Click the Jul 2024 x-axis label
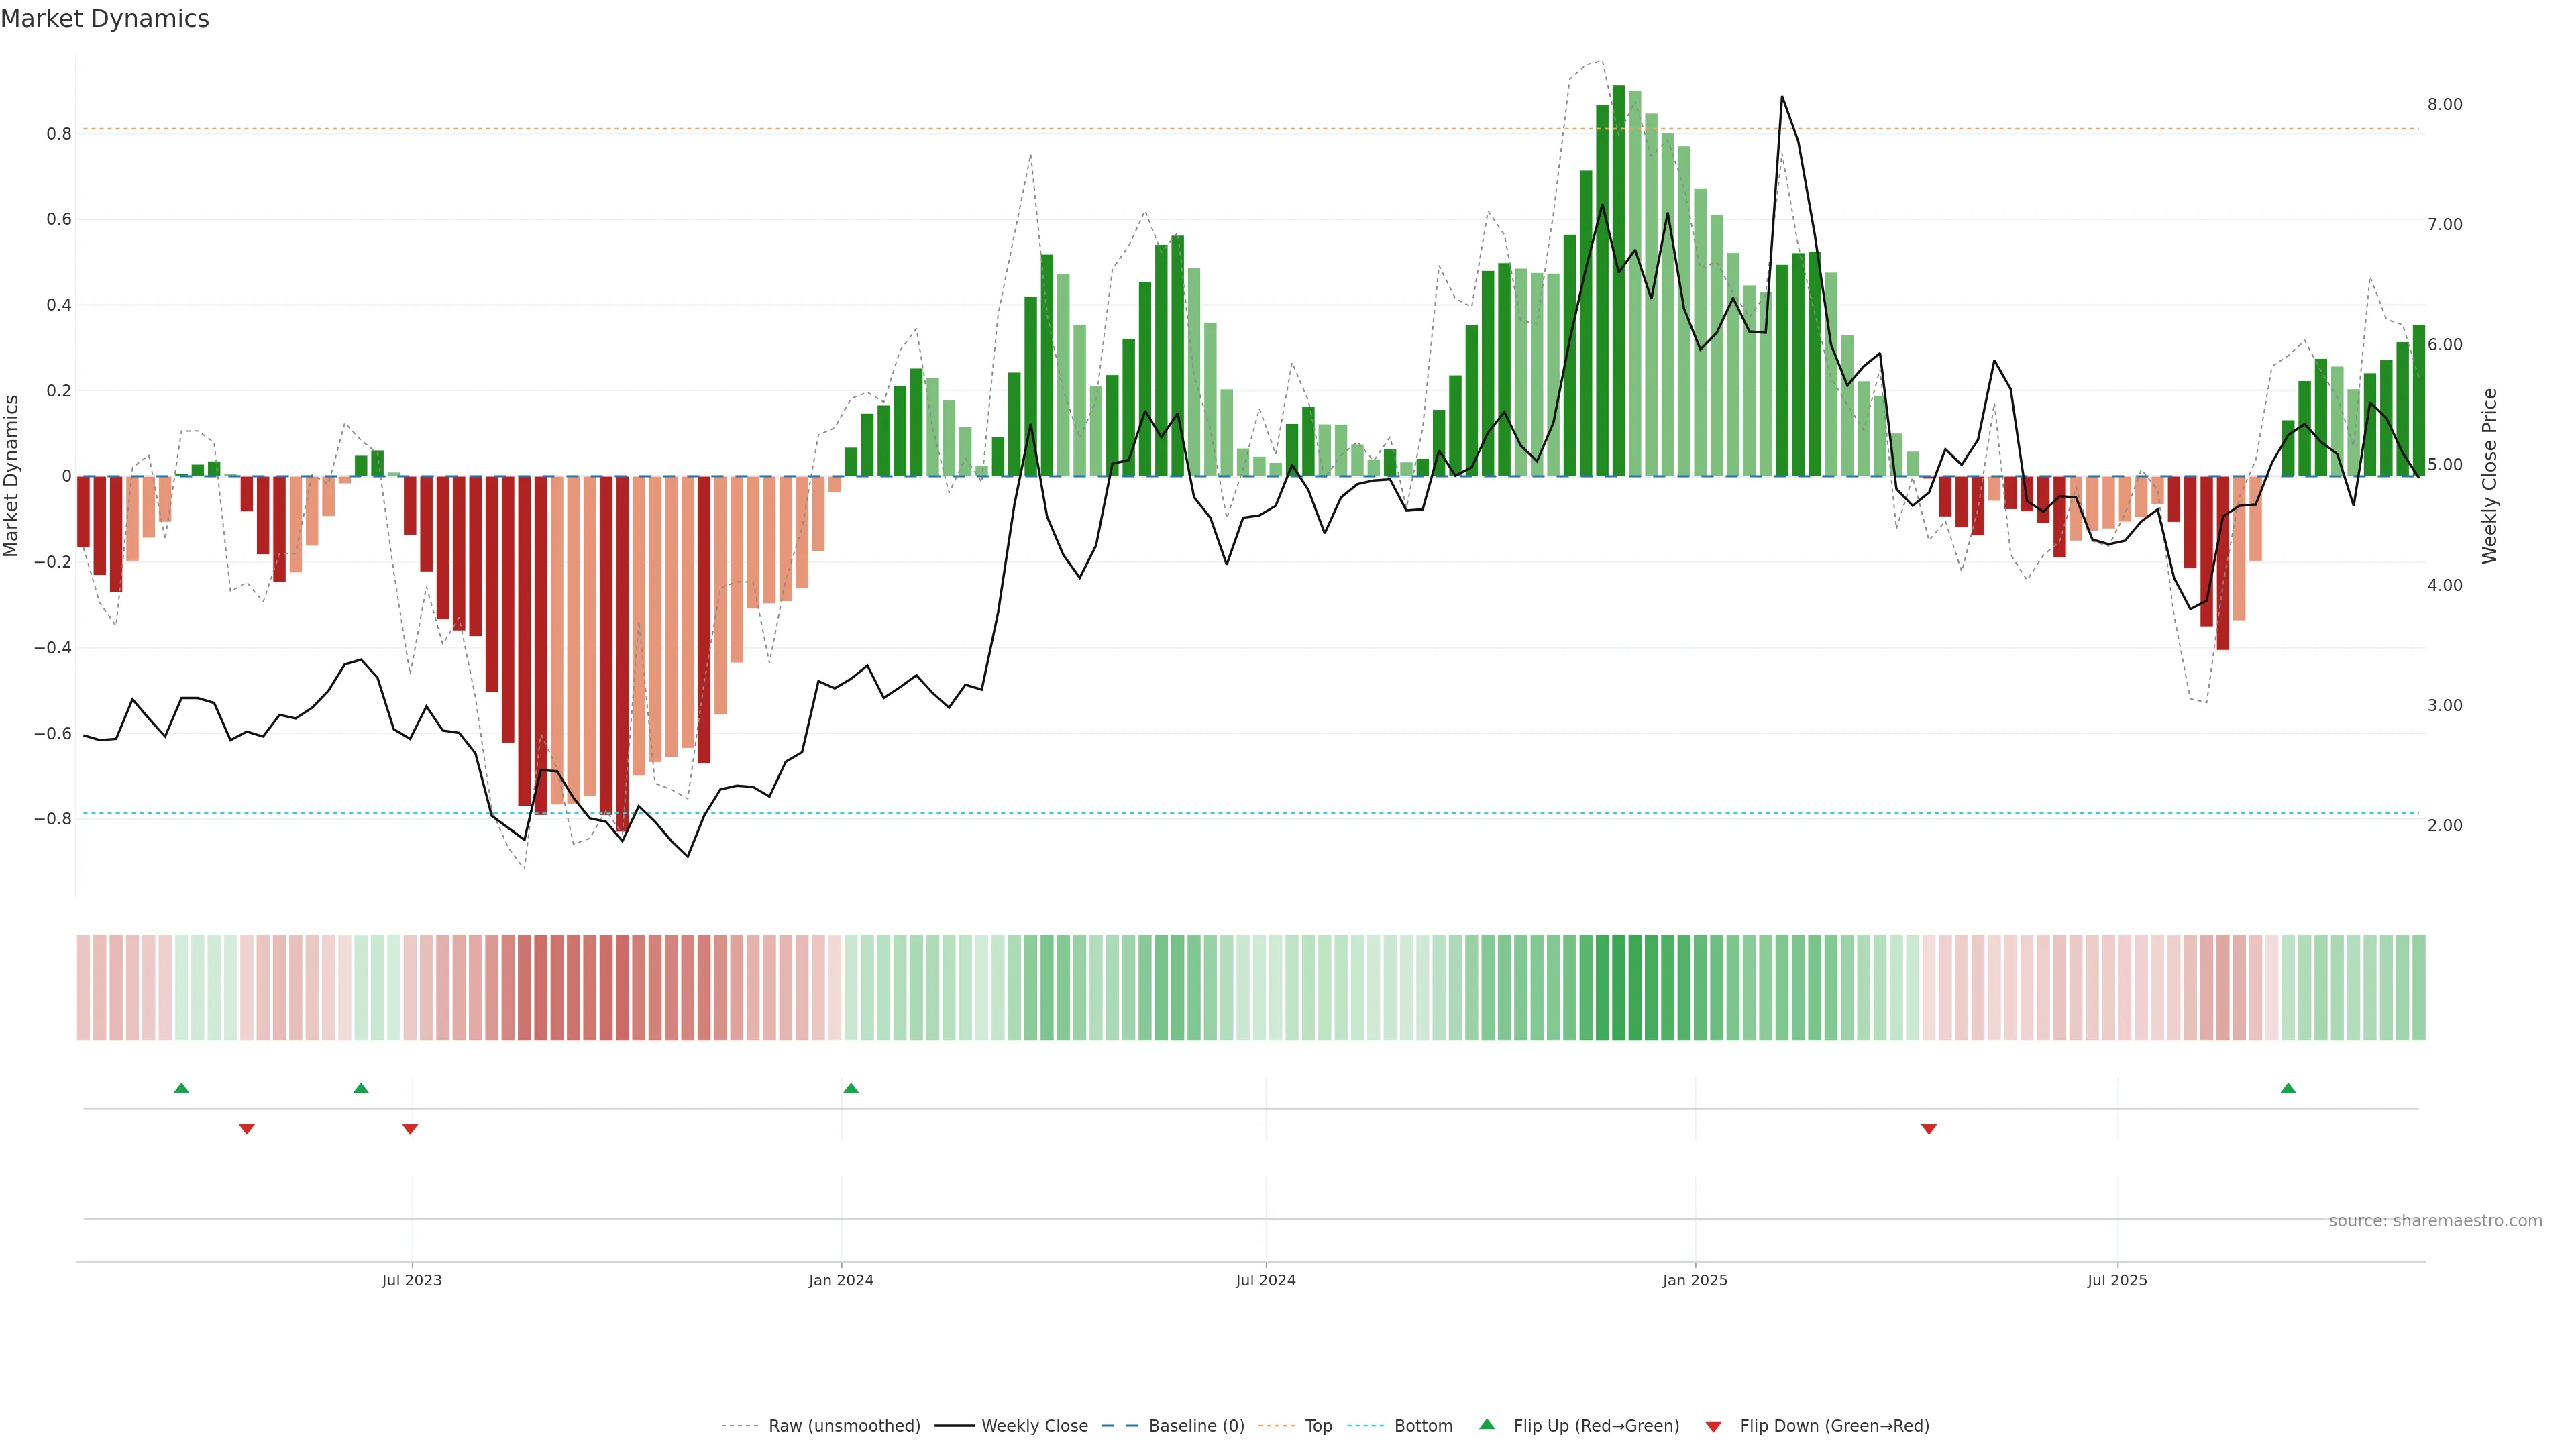The width and height of the screenshot is (2576, 1449). [x=1265, y=1280]
